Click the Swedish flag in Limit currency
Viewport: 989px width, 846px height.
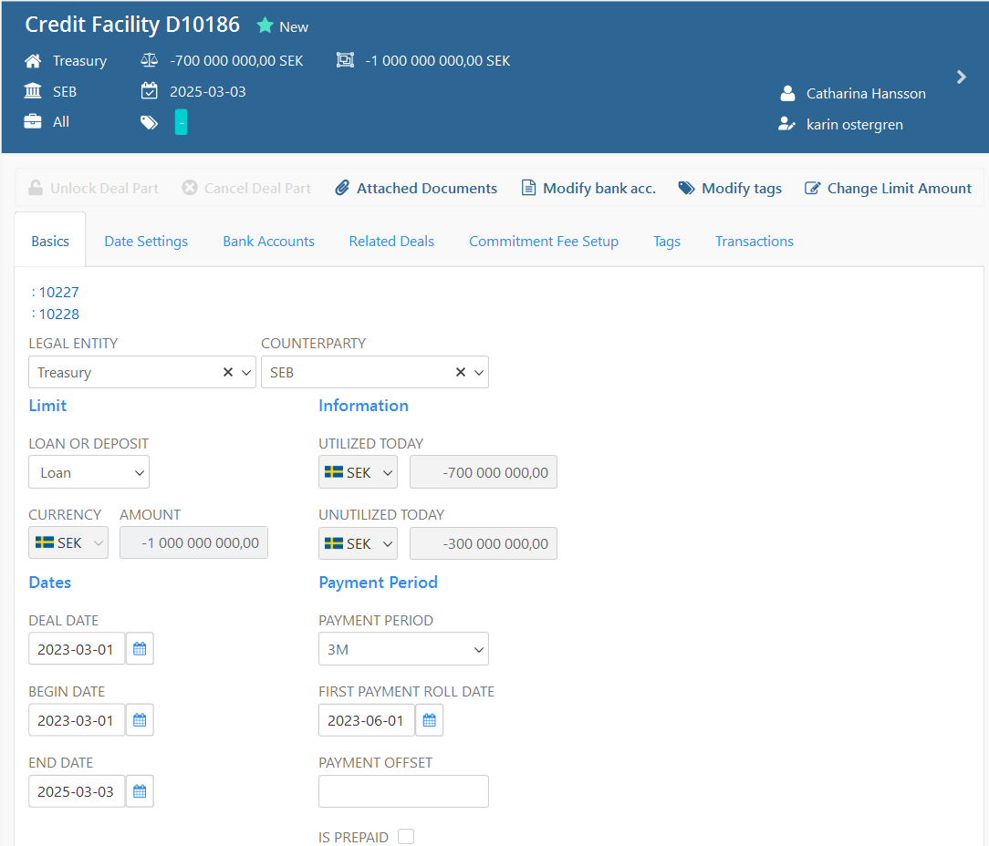(44, 542)
